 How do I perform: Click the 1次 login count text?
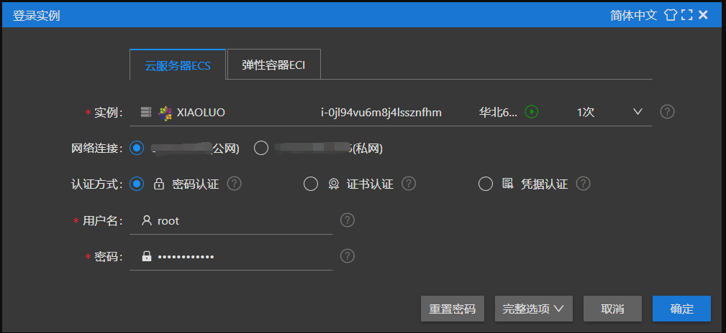tap(585, 112)
